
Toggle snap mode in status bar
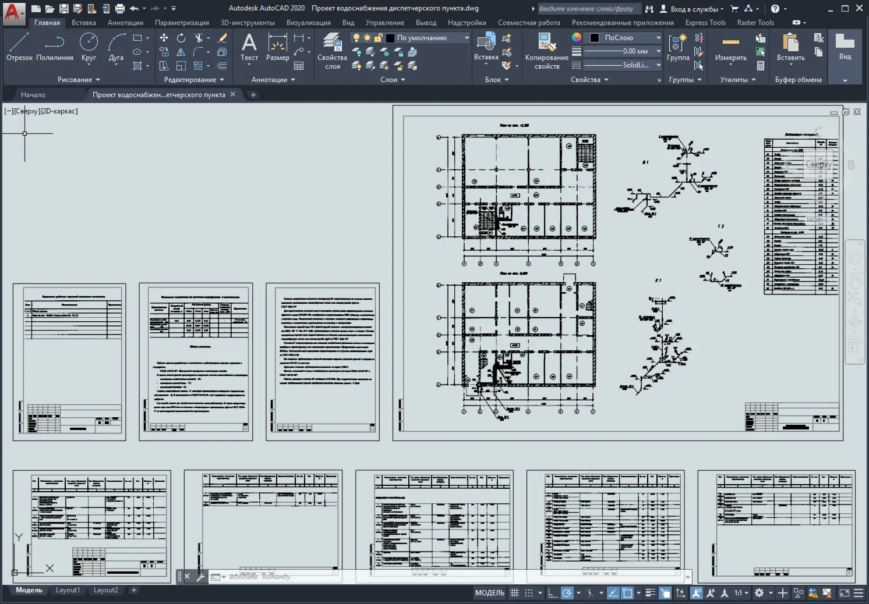point(529,593)
